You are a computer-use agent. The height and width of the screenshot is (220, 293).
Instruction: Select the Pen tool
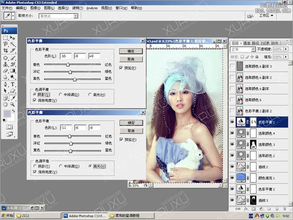click(5, 84)
